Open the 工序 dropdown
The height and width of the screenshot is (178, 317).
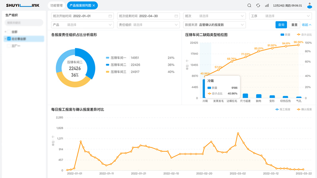pyautogui.click(x=281, y=16)
